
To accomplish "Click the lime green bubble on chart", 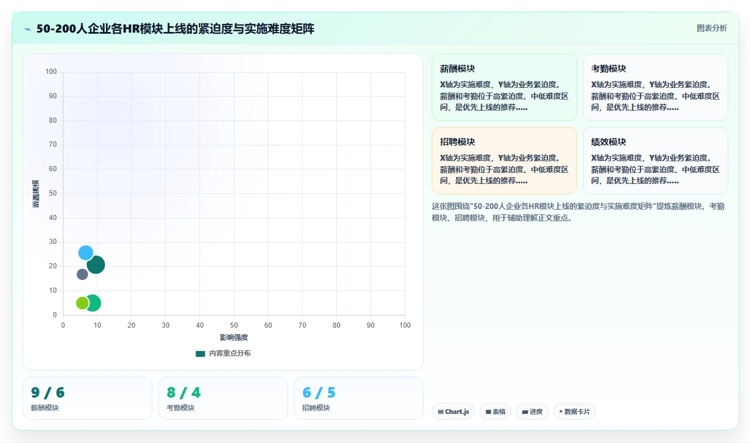I will tap(82, 303).
